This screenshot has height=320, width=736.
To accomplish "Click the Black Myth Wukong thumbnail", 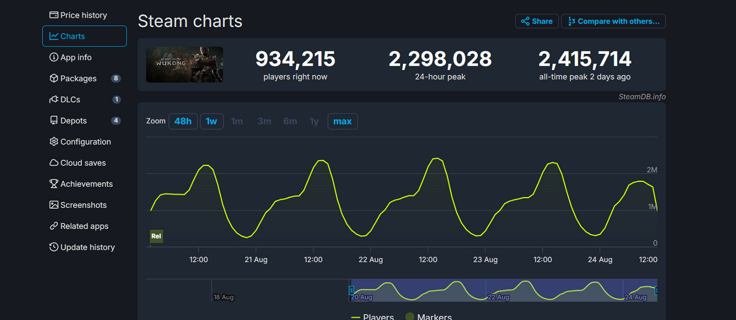I will (x=184, y=64).
